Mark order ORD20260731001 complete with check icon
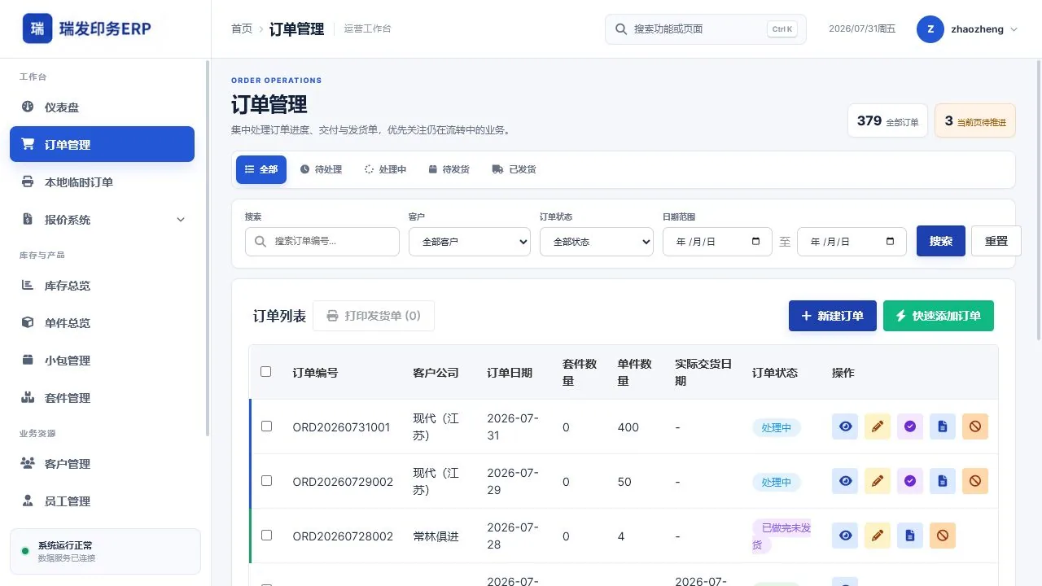The image size is (1042, 586). [910, 426]
